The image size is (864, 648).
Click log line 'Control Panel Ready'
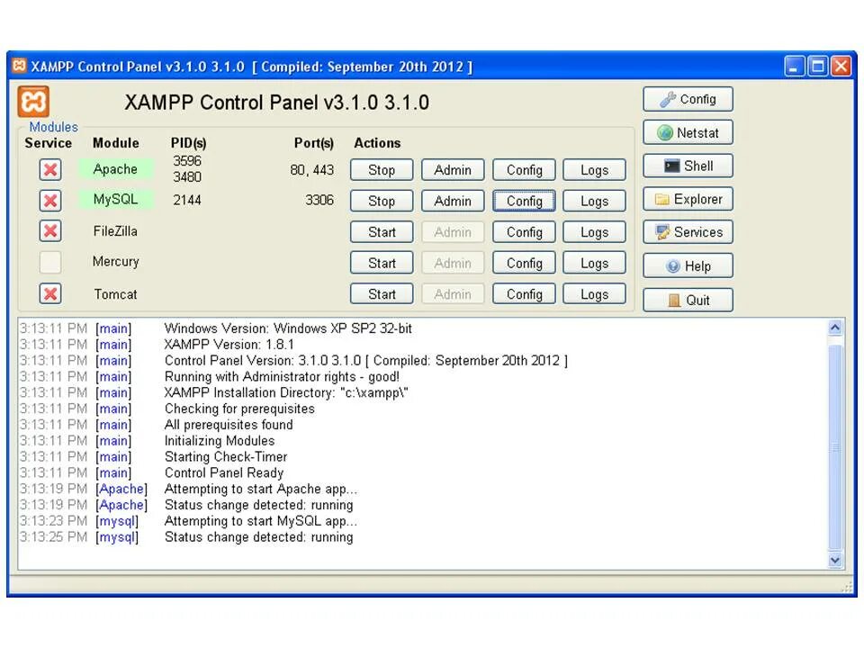224,472
